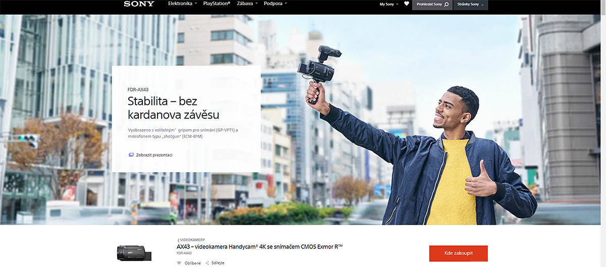606x267 pixels.
Task: Click the product title AX43 videokamera Handycam
Action: point(260,246)
